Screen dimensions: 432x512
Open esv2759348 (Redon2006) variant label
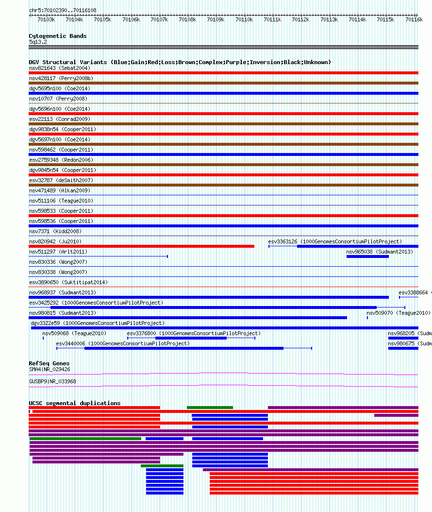coord(61,160)
